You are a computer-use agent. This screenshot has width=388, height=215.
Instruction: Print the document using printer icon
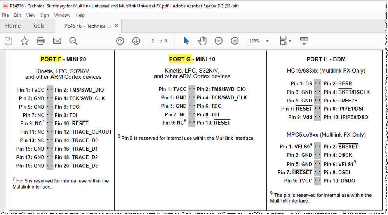pos(40,41)
